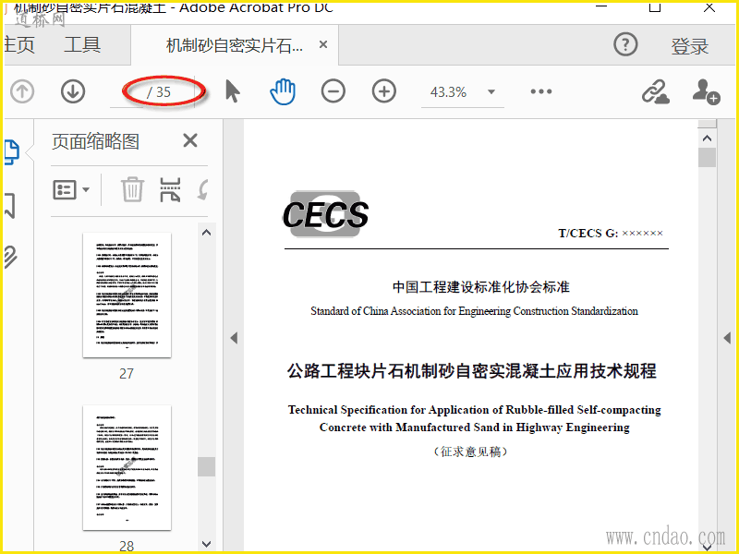Expand the right tools pane arrow
Image resolution: width=739 pixels, height=554 pixels.
[727, 338]
